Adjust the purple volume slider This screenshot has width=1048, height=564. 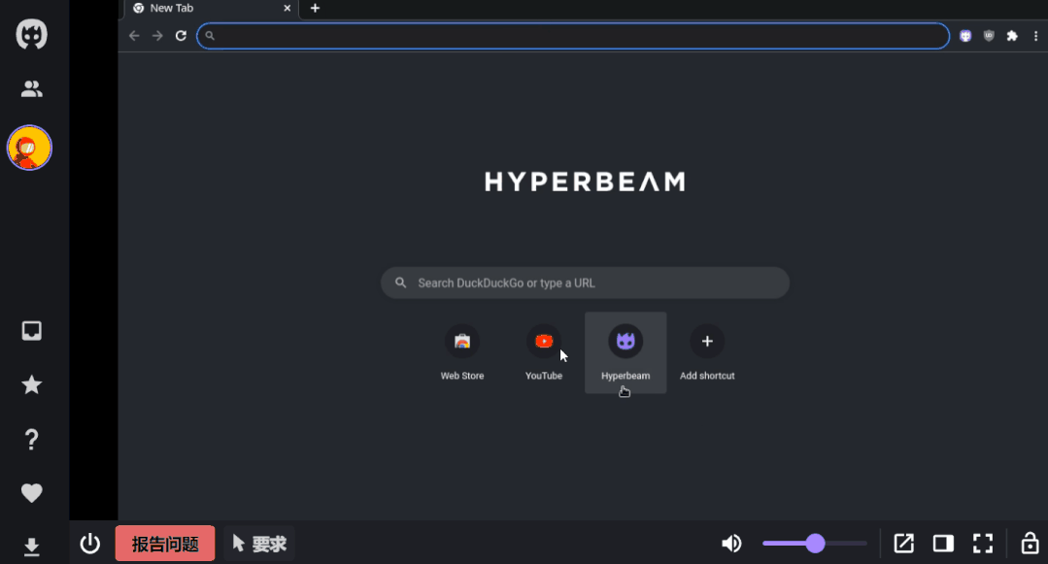(x=815, y=544)
